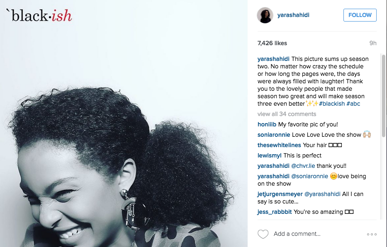The width and height of the screenshot is (387, 247).
Task: Click the Follow button
Action: [x=360, y=15]
